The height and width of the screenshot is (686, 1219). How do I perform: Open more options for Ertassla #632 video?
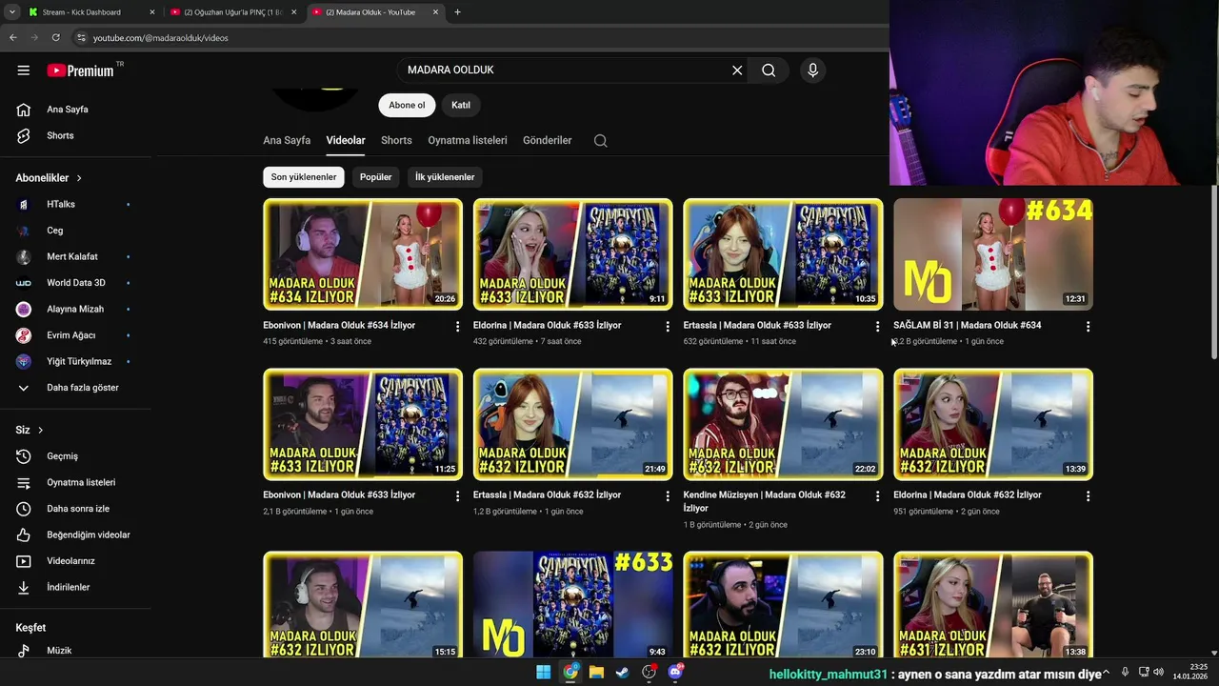pos(668,496)
